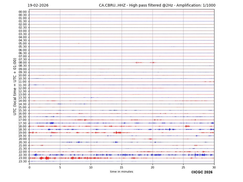
Task: Click the 23:30 row time label
Action: tap(23, 161)
